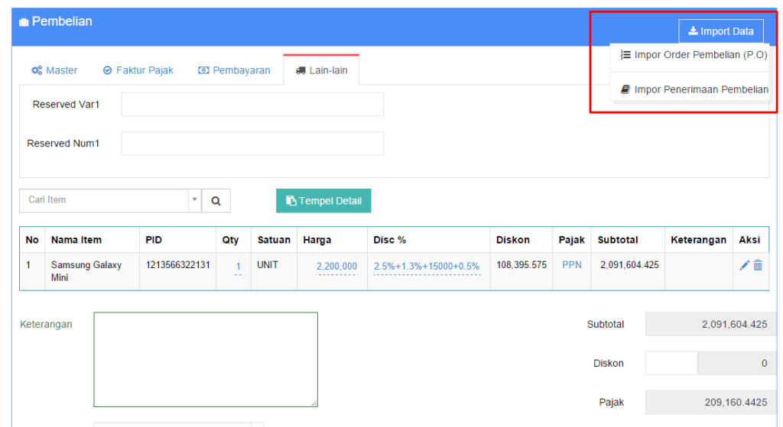The image size is (783, 427).
Task: Choose Impor Order Pembelian (P.O)
Action: coord(694,55)
